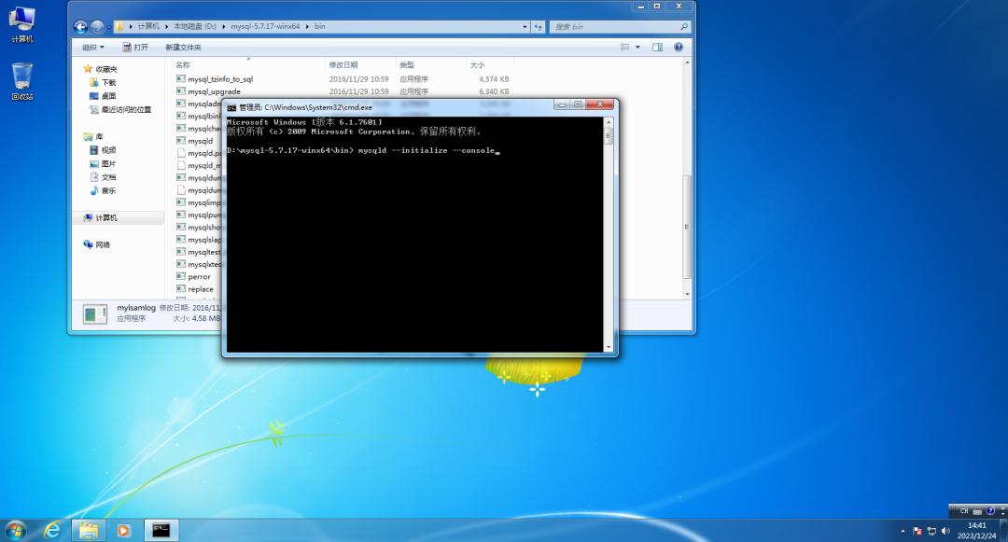
Task: Click 新建文件夹 toolbar button
Action: 183,48
